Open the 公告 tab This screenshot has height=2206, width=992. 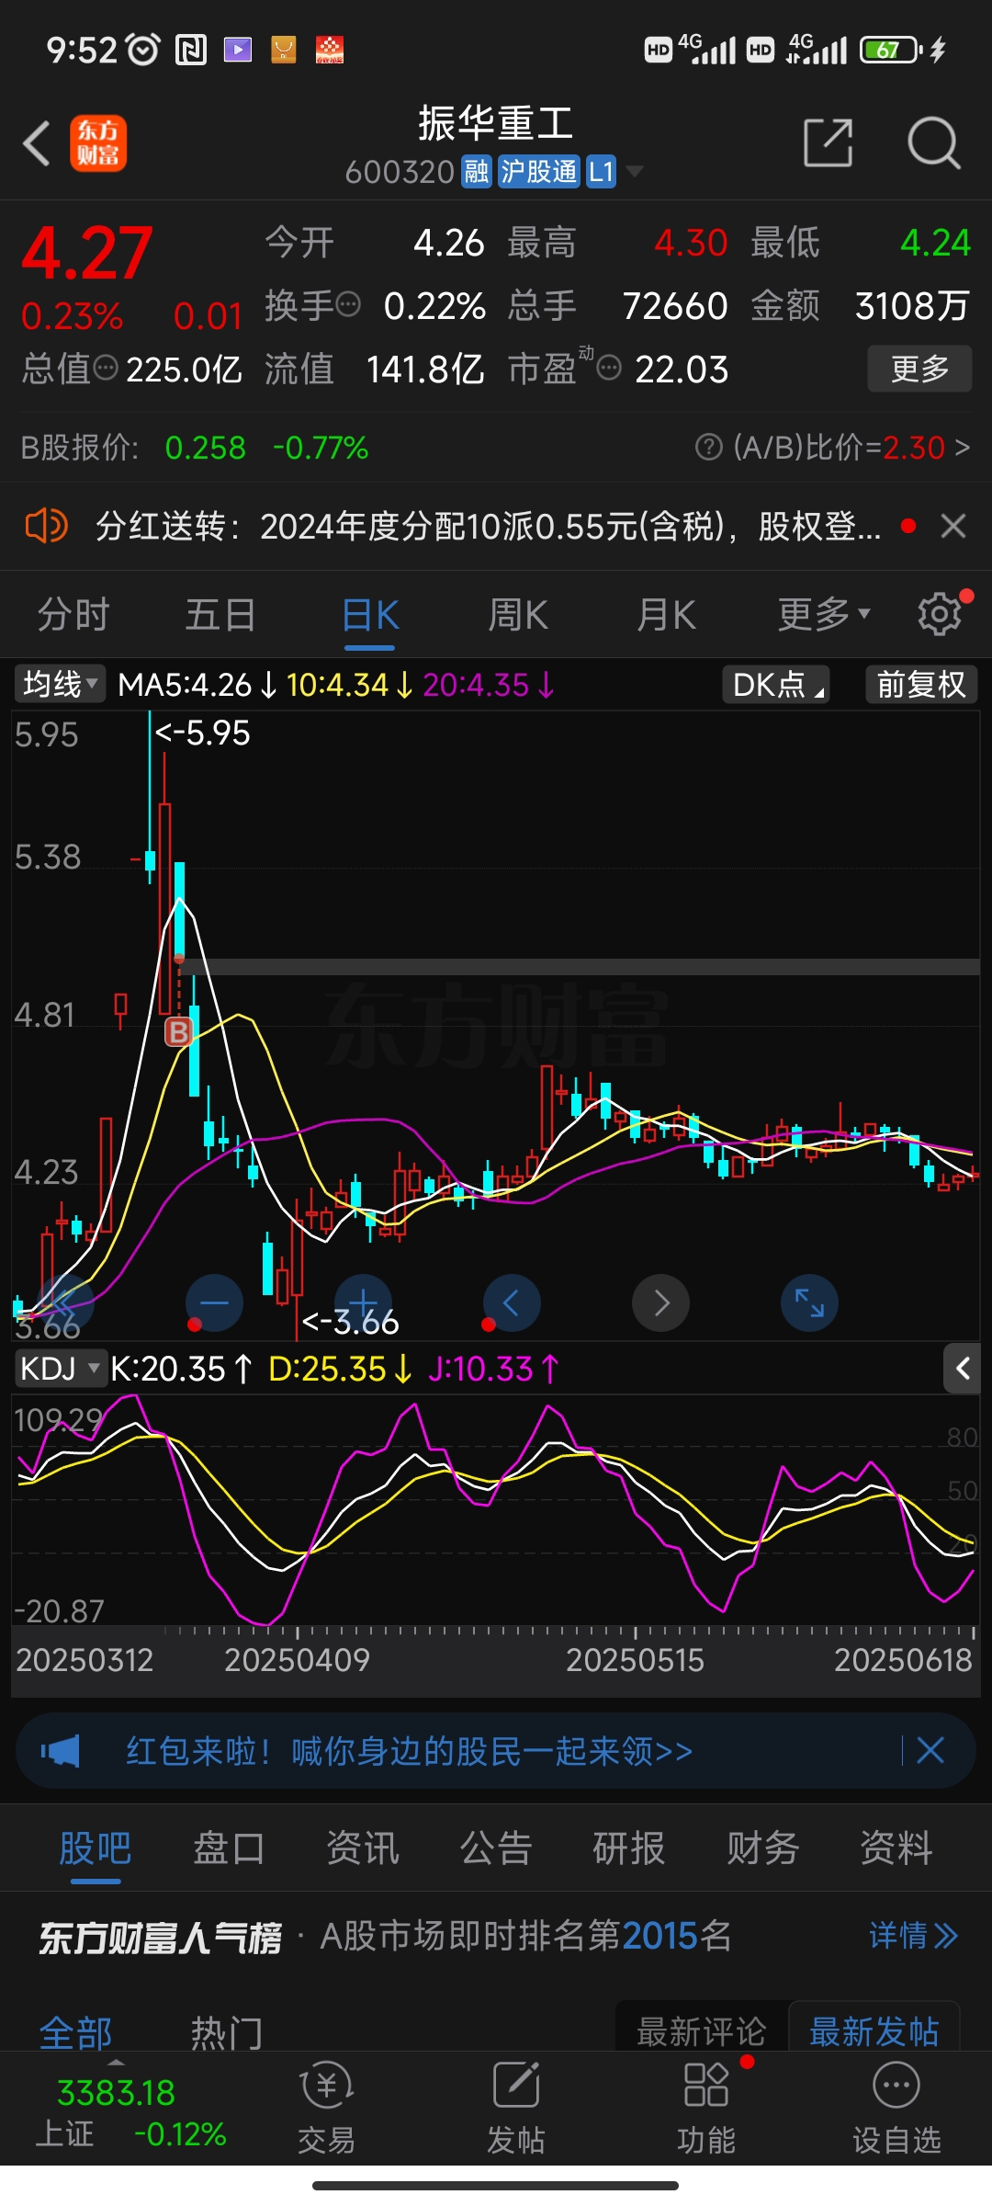point(496,1848)
